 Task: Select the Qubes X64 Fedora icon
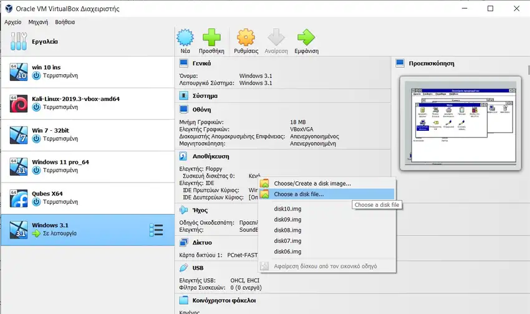tap(18, 198)
